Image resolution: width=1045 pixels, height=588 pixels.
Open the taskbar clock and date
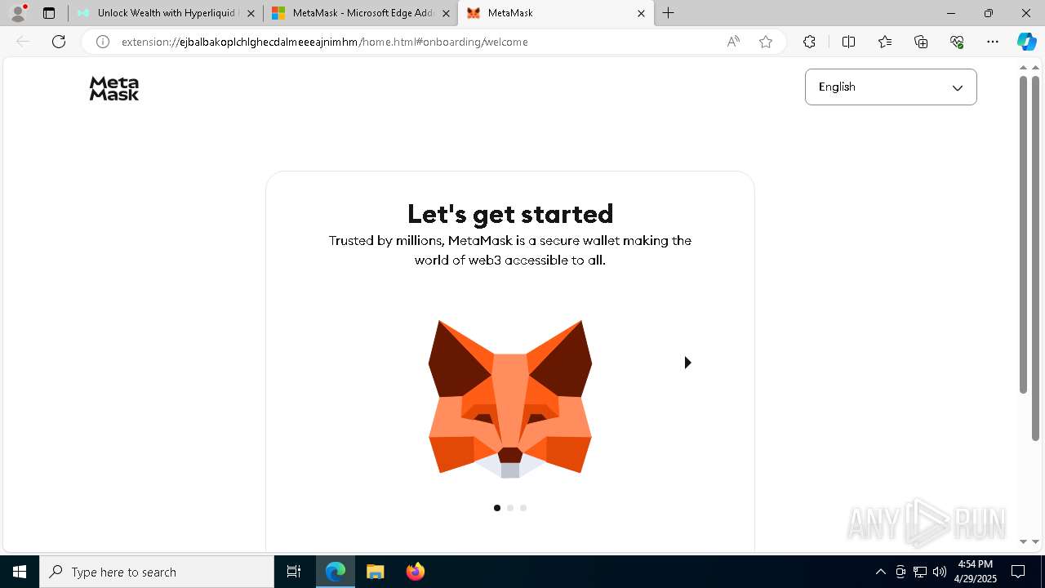click(976, 572)
